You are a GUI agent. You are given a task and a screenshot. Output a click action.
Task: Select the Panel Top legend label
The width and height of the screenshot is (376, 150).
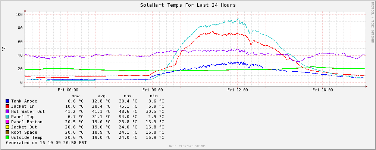(x=23, y=117)
